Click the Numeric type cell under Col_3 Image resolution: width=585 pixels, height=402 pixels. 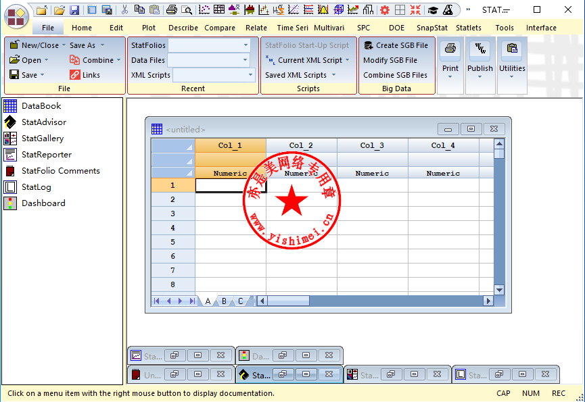coord(373,173)
